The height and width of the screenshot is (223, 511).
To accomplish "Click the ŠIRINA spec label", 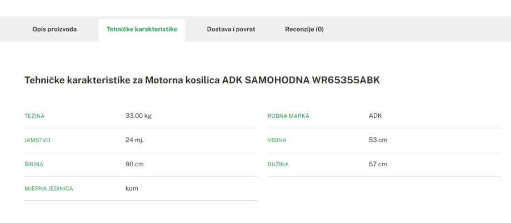I will click(x=33, y=165).
